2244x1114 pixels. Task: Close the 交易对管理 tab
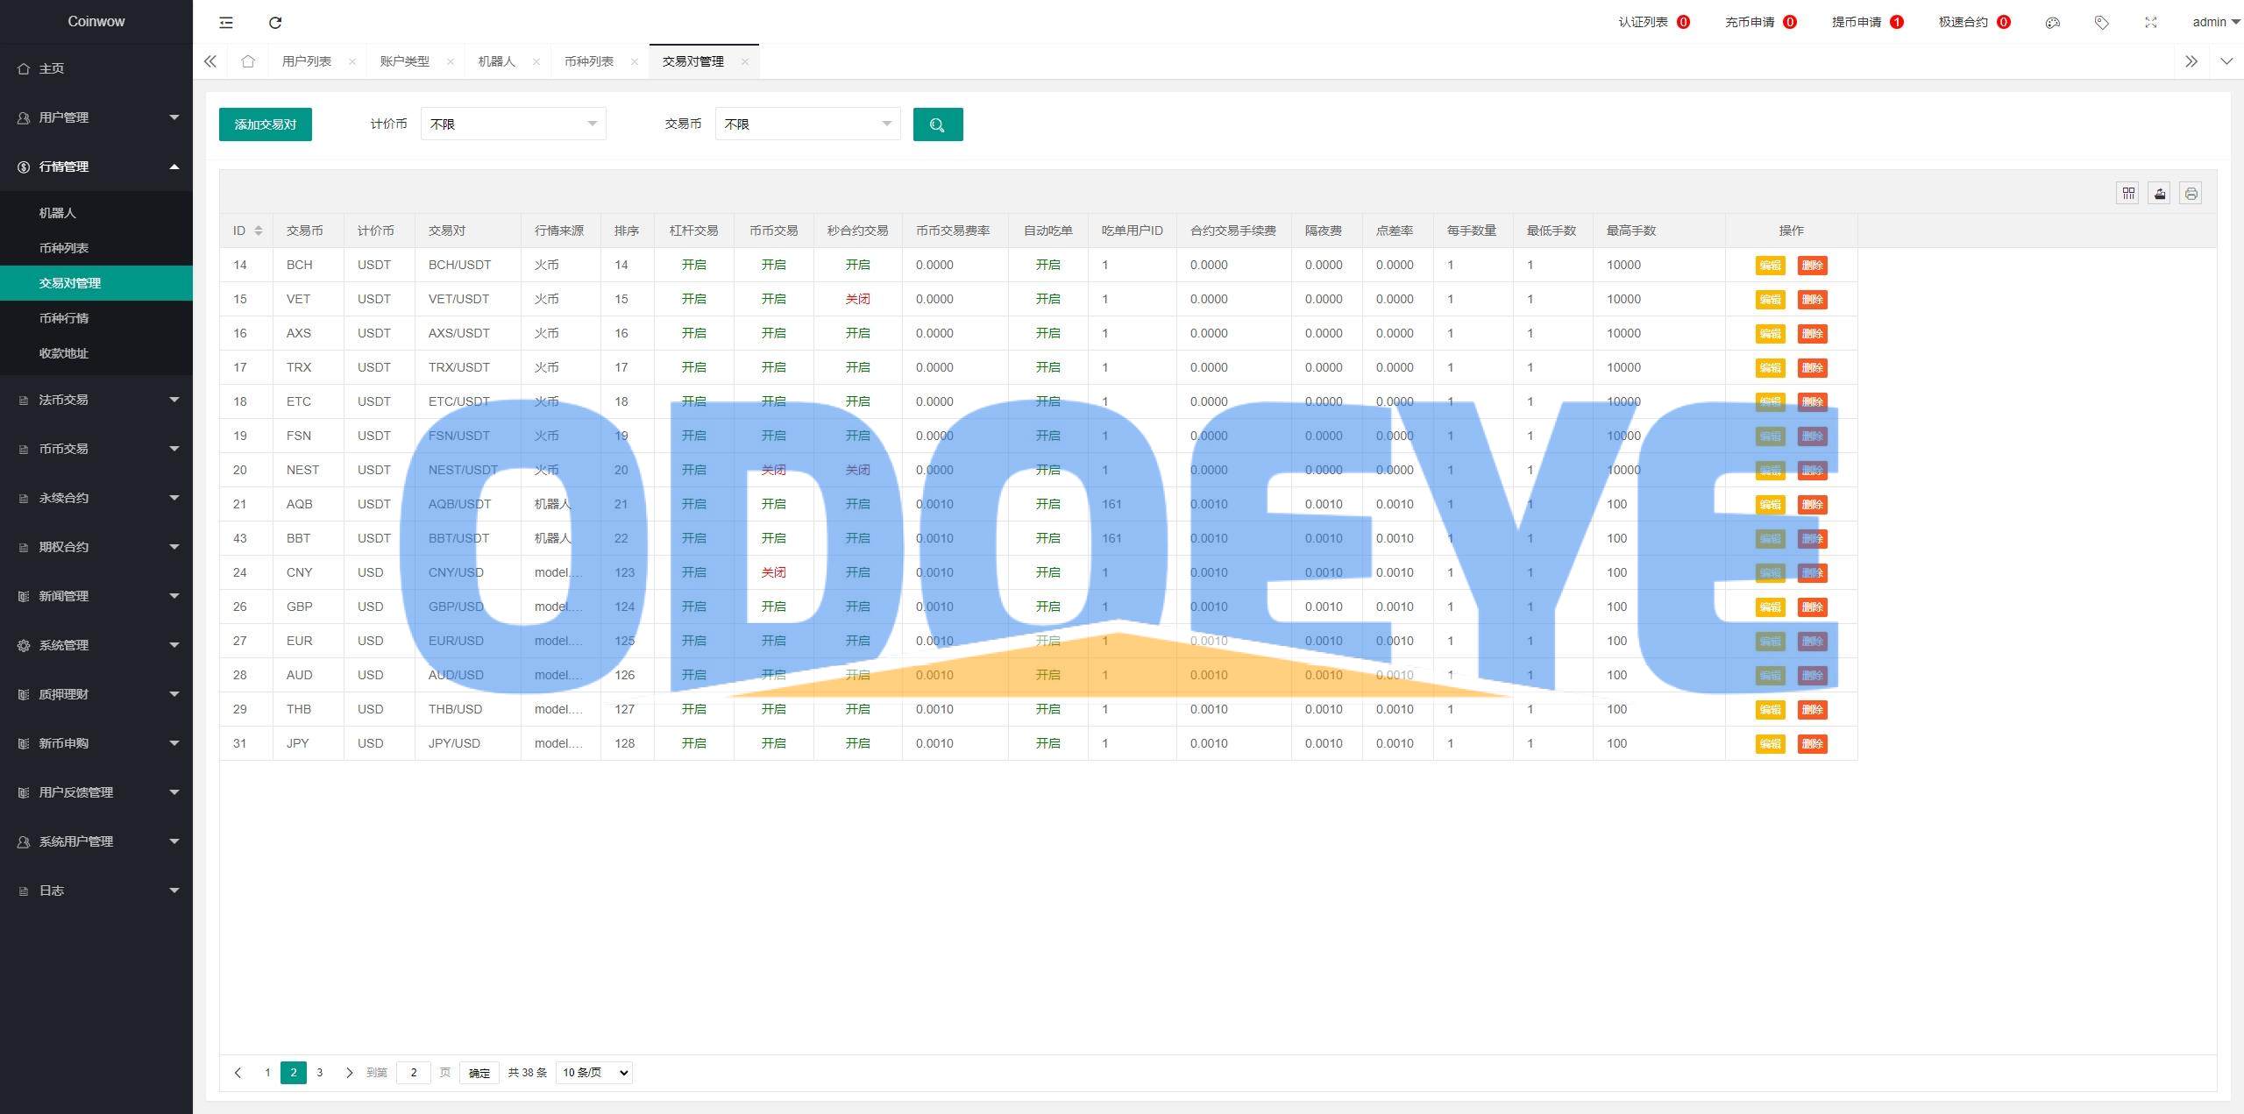[745, 61]
